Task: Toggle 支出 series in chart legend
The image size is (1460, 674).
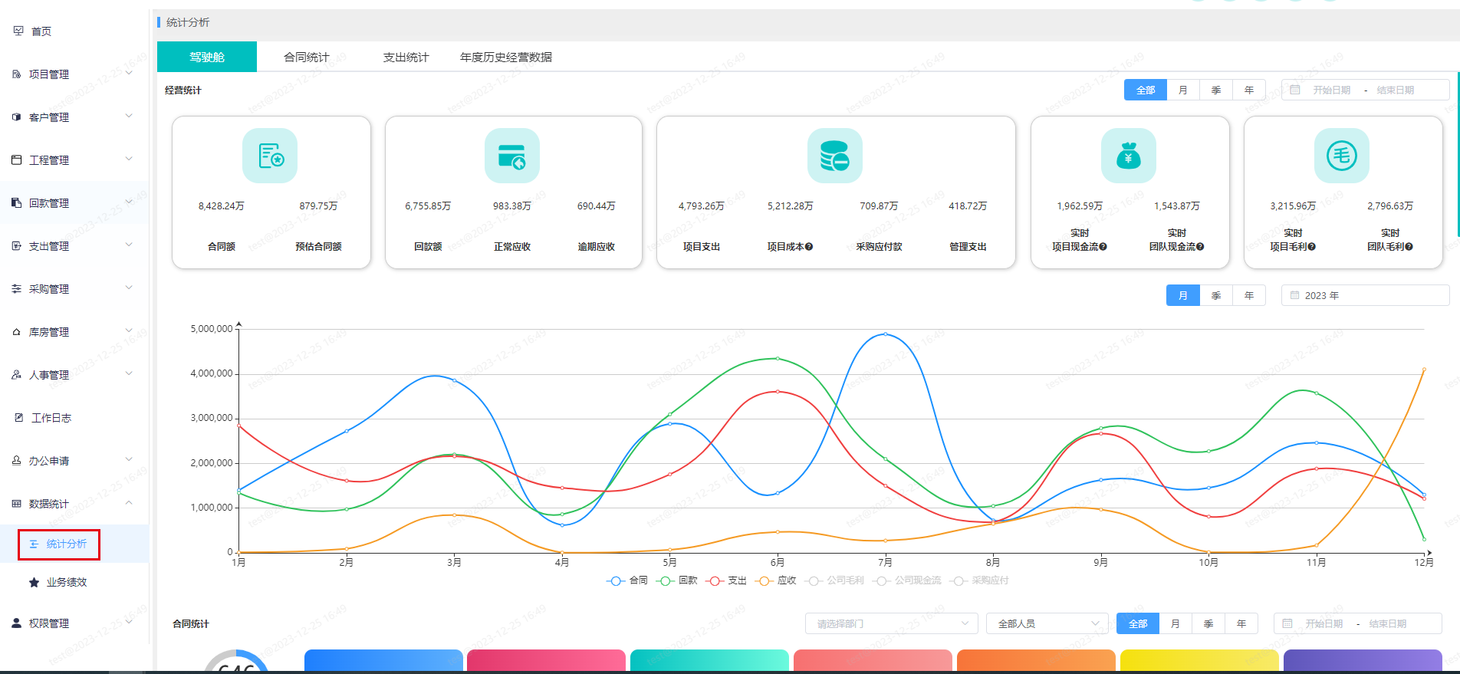Action: [726, 580]
